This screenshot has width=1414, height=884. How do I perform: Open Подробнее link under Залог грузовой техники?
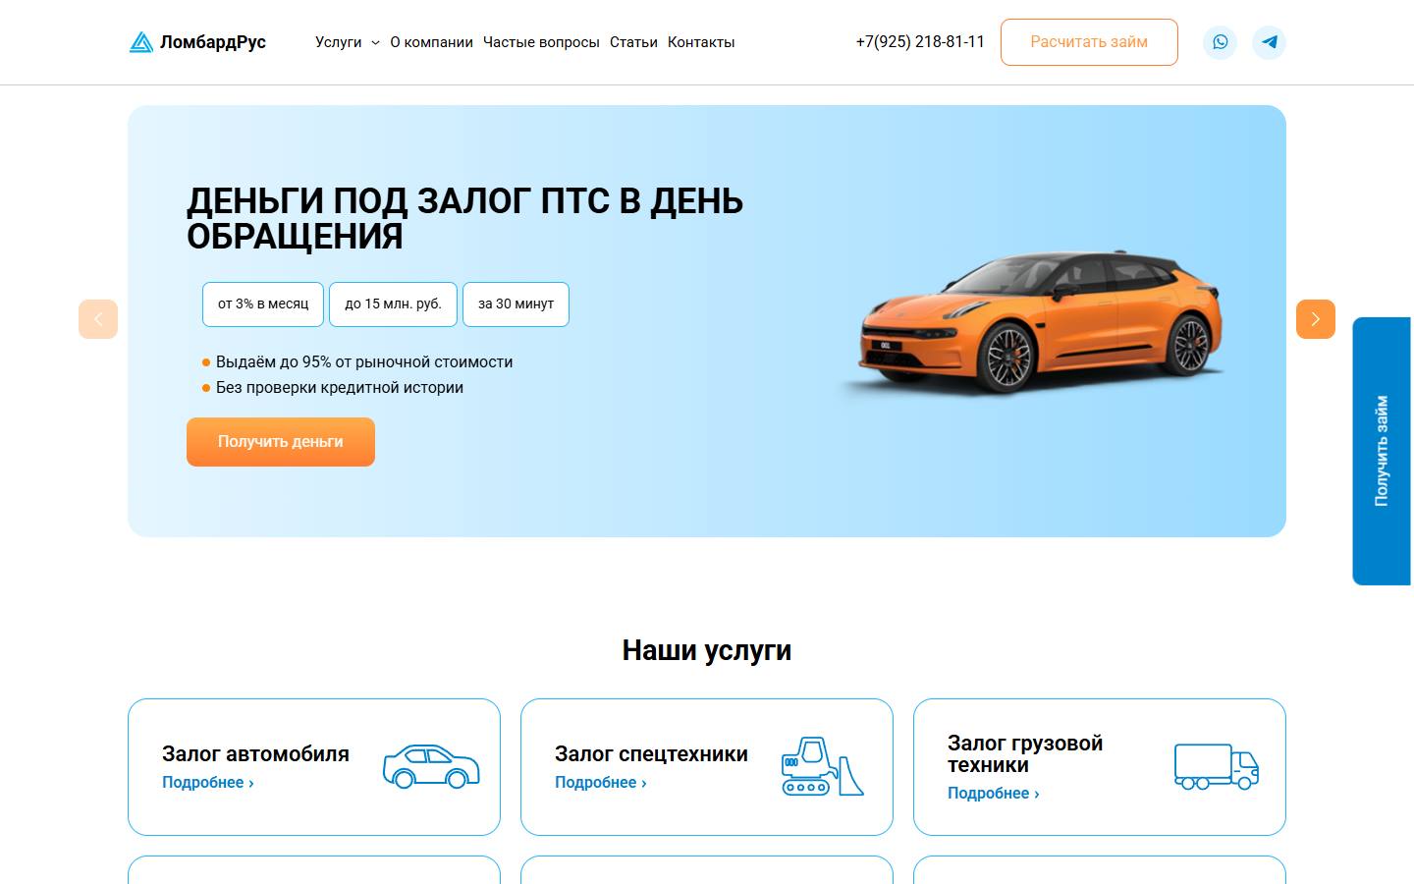click(x=994, y=794)
